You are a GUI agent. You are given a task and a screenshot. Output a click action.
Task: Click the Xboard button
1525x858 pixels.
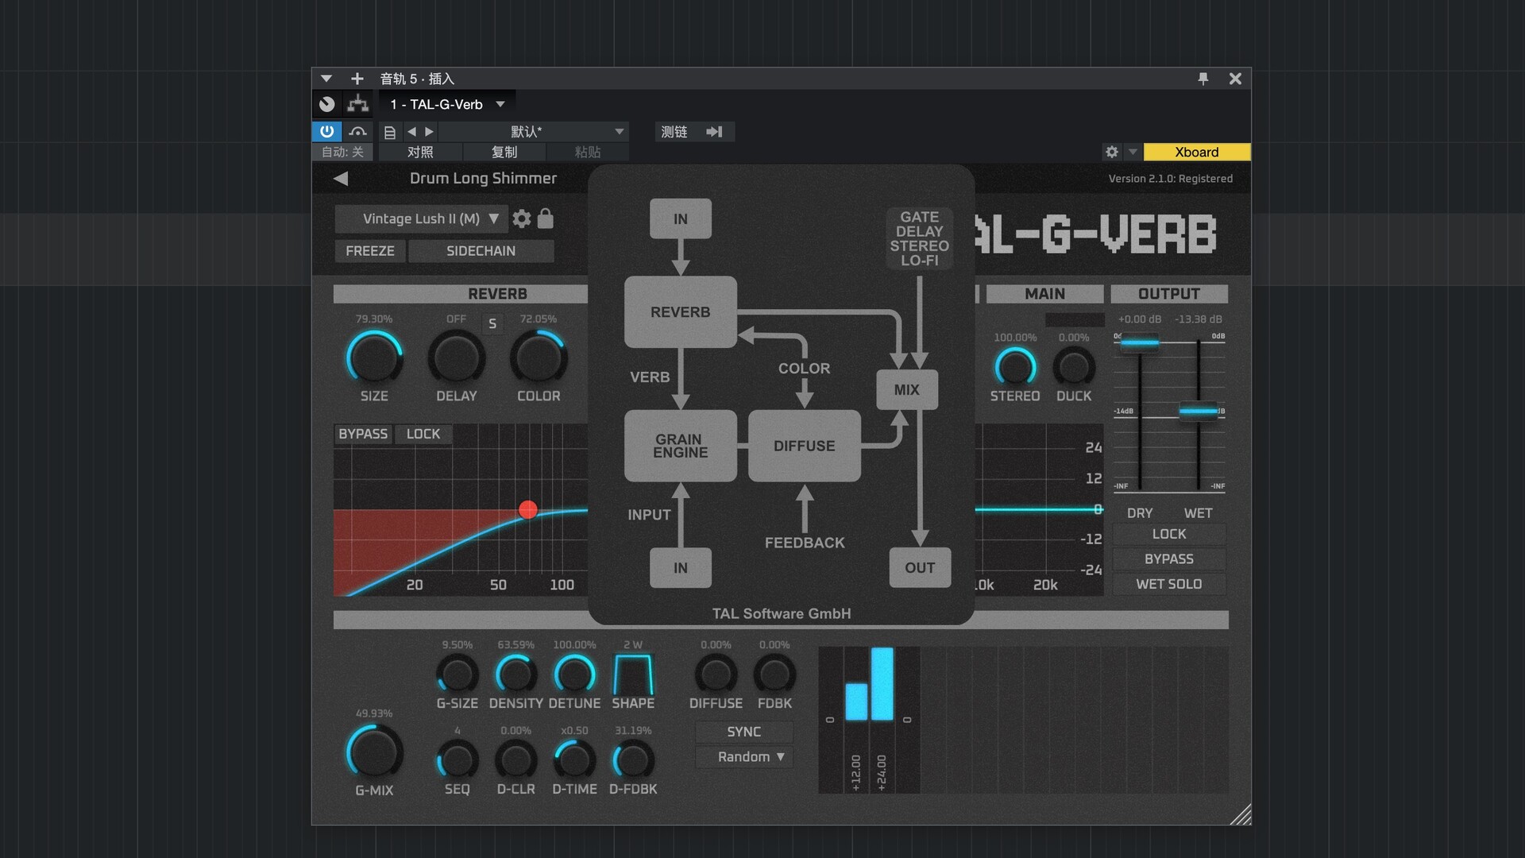tap(1196, 152)
